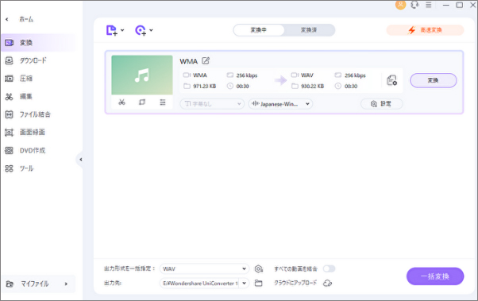This screenshot has height=301, width=478.
Task: Click the scissors trim icon
Action: pyautogui.click(x=122, y=102)
